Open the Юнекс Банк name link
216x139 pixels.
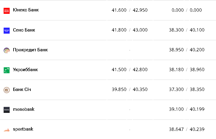[26, 10]
